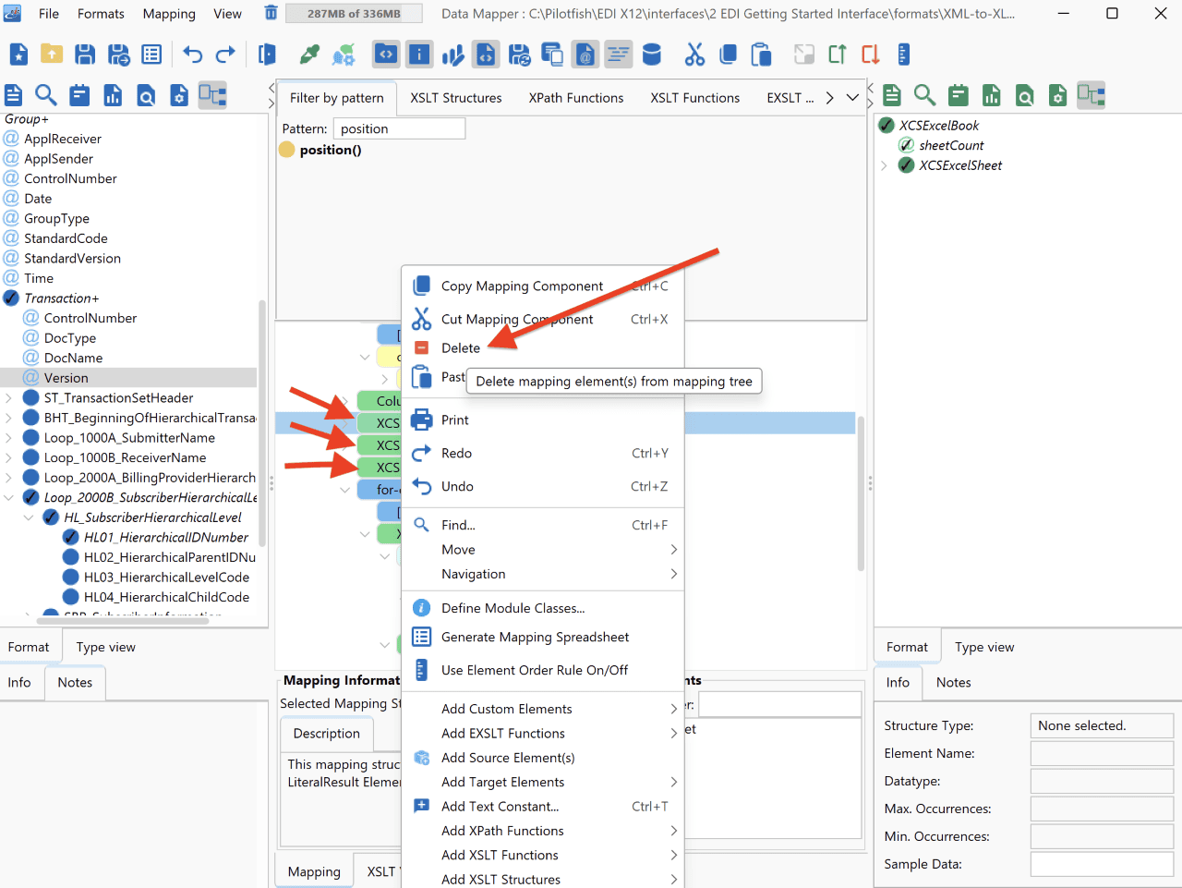Collapse the HL_SubscriberHierarchicalLevel node
Viewport: 1182px width, 888px height.
(x=29, y=517)
